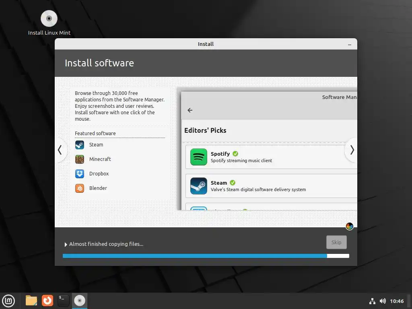Image resolution: width=412 pixels, height=309 pixels.
Task: Click the installation progress bar
Action: (206, 256)
